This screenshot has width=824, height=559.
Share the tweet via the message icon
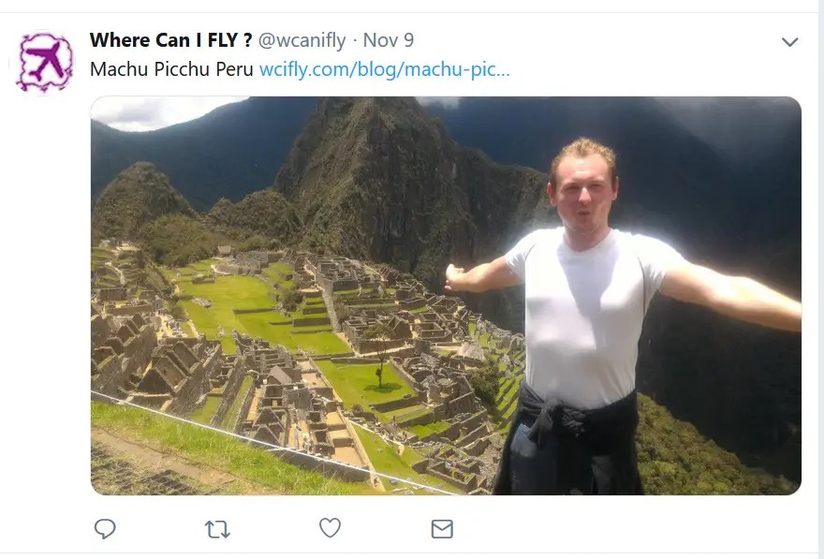(x=442, y=529)
